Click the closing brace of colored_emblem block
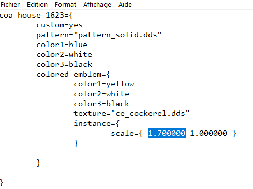253x189 pixels. [x=39, y=163]
